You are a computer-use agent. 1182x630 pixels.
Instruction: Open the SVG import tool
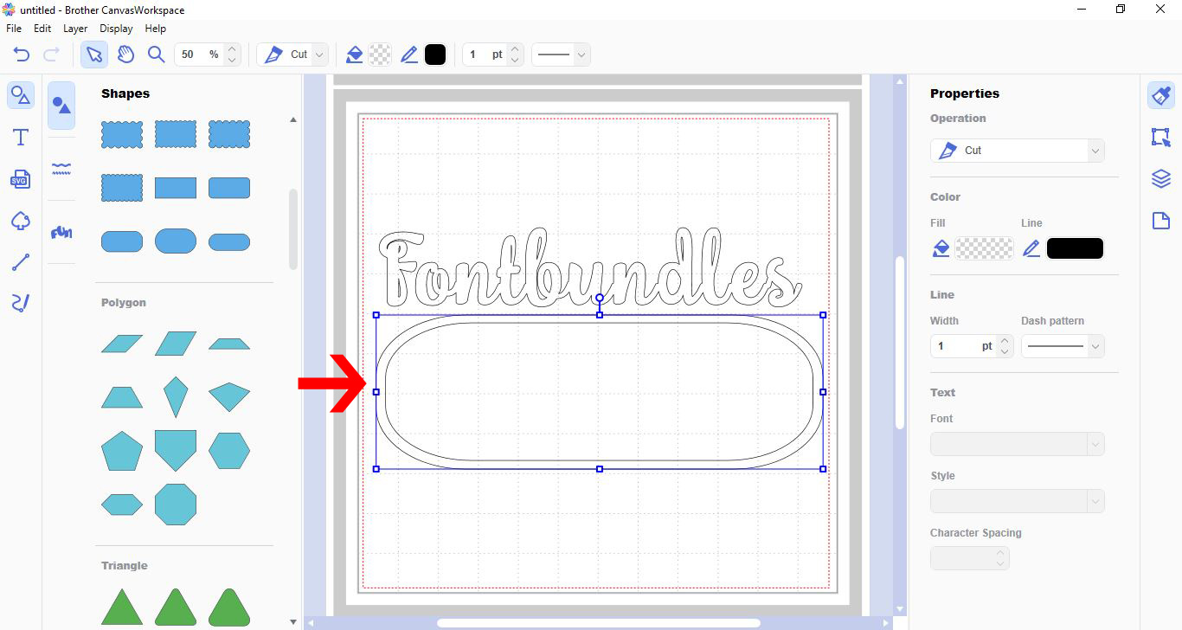[21, 179]
